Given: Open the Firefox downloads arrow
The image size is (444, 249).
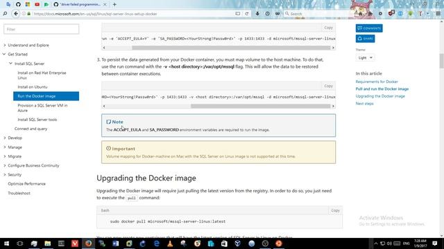Looking at the screenshot, I should tap(257, 14).
